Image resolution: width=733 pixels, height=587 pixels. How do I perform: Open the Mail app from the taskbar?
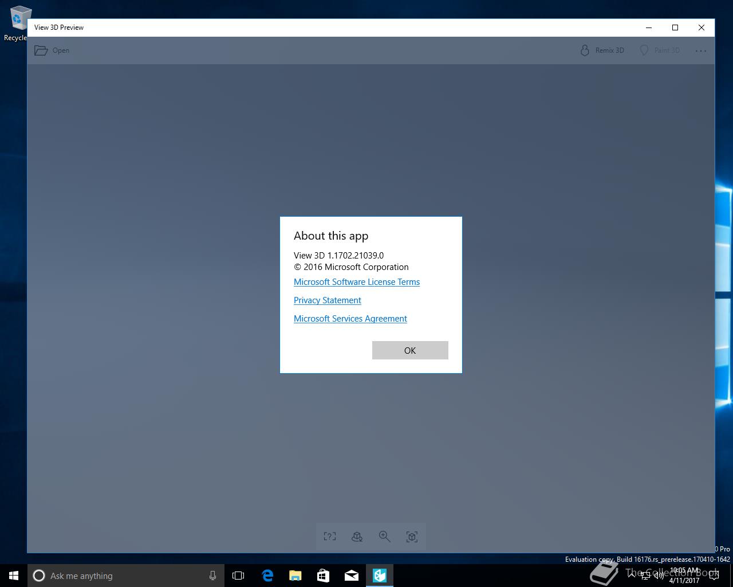click(x=352, y=576)
